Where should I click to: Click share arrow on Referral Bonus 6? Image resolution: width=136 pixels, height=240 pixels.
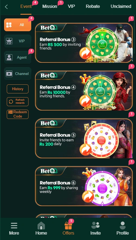click(x=88, y=196)
